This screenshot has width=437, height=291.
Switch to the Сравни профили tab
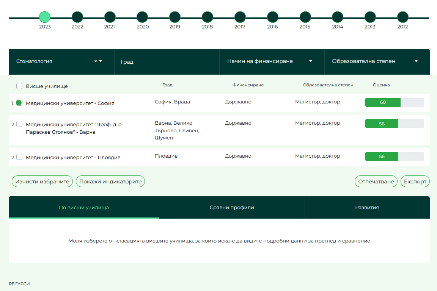(232, 208)
